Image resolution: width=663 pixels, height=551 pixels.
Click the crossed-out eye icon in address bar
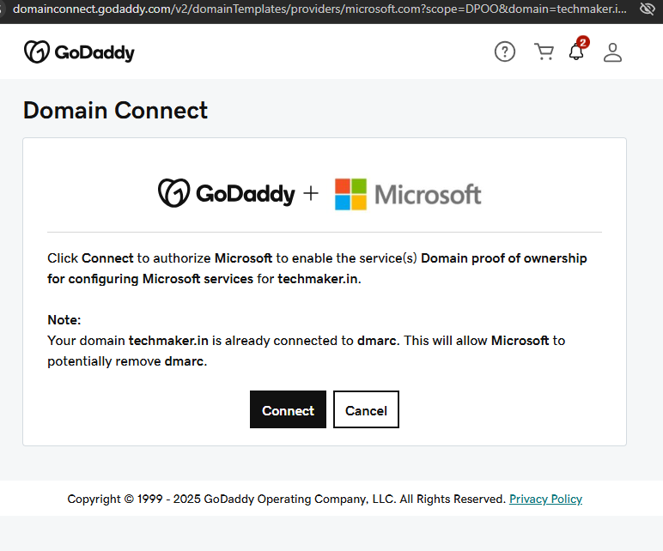point(648,9)
